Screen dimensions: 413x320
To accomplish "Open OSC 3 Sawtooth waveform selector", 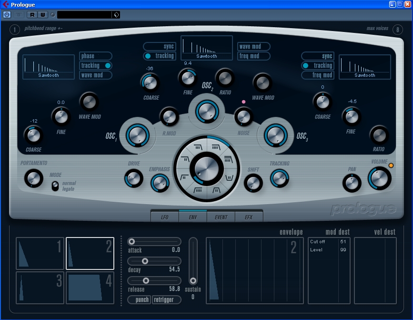I will (x=365, y=67).
